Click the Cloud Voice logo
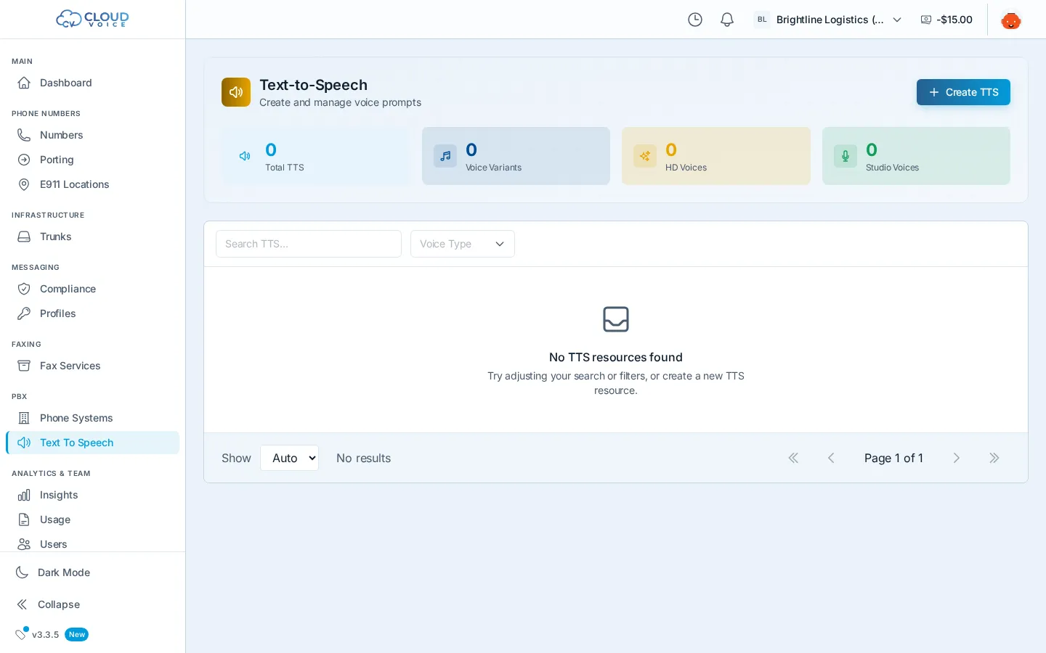Viewport: 1046px width, 653px height. (x=92, y=19)
